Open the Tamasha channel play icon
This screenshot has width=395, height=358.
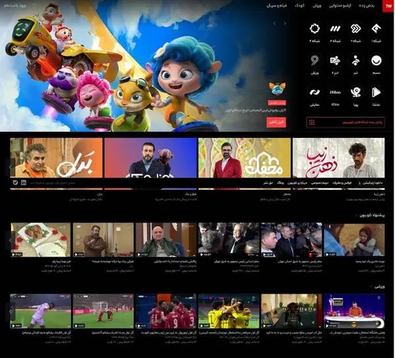pos(376,92)
